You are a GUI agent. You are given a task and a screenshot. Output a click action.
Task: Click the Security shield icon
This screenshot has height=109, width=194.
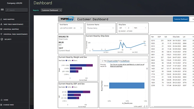[2, 39]
